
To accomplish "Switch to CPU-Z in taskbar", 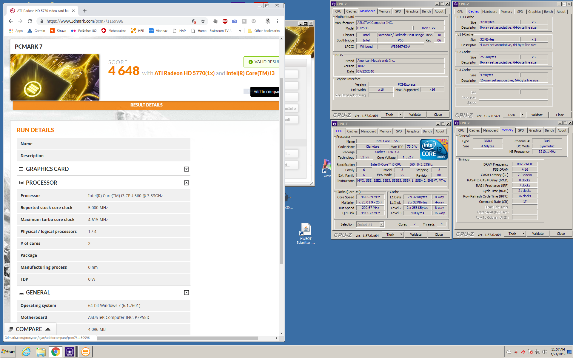I will [70, 352].
